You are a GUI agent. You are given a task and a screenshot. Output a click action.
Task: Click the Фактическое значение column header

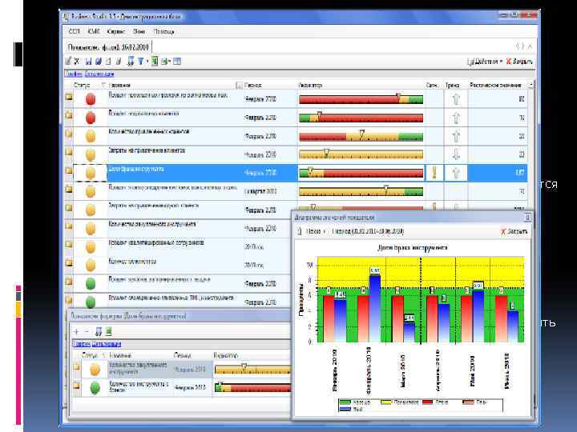pyautogui.click(x=495, y=86)
